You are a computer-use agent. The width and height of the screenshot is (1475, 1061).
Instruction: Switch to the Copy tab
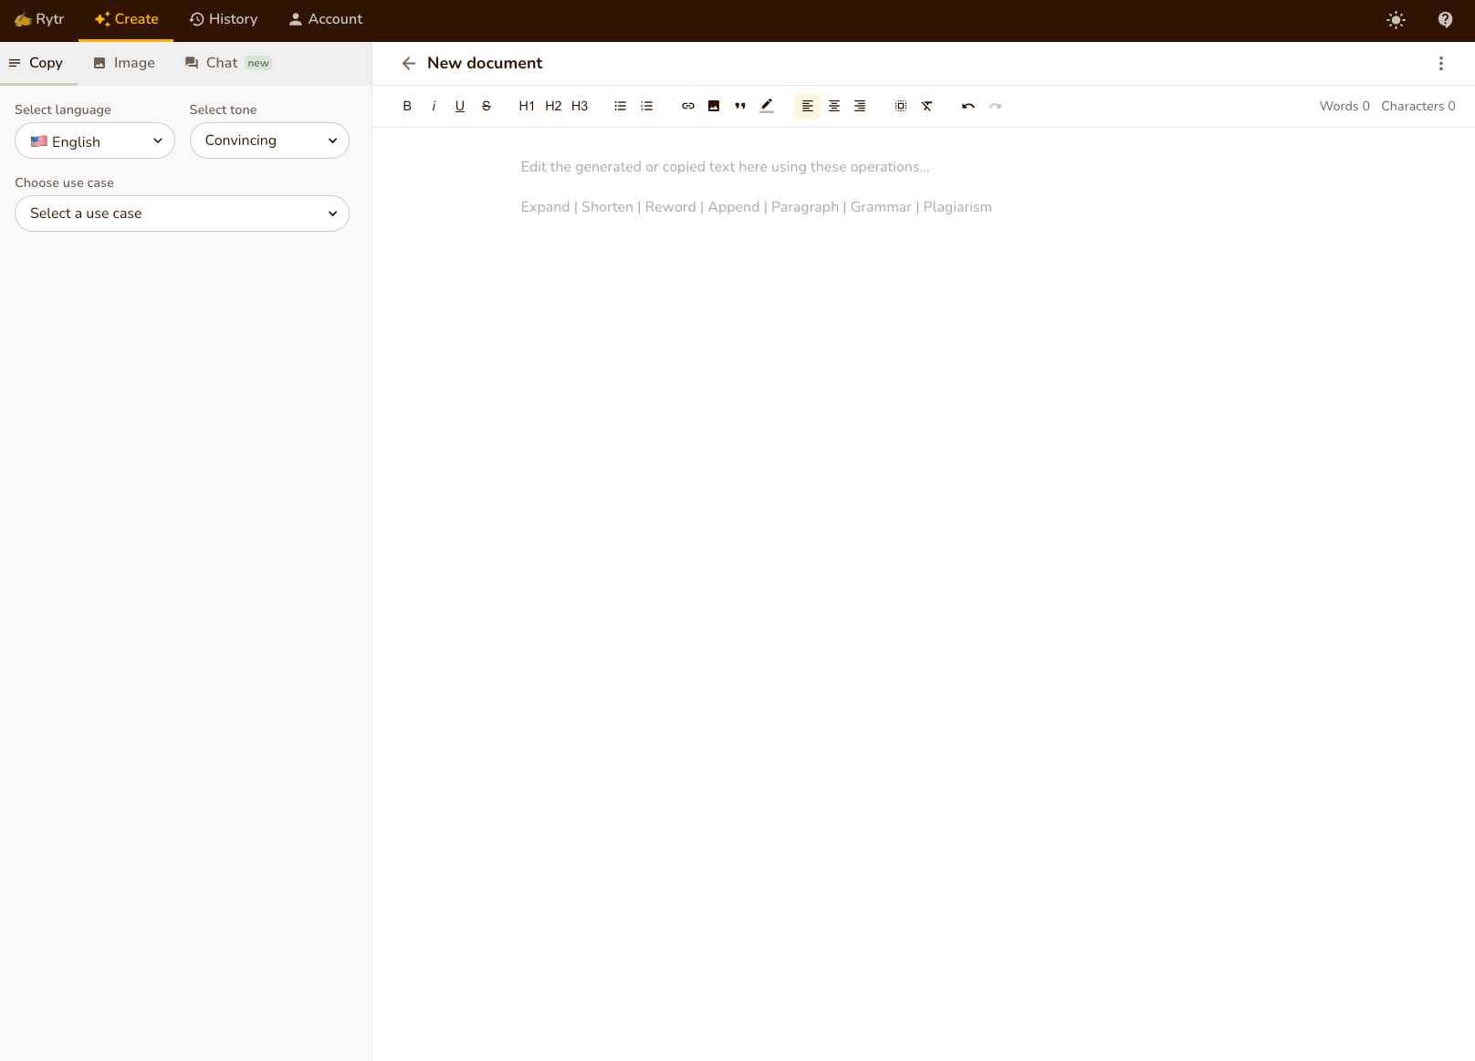point(38,63)
